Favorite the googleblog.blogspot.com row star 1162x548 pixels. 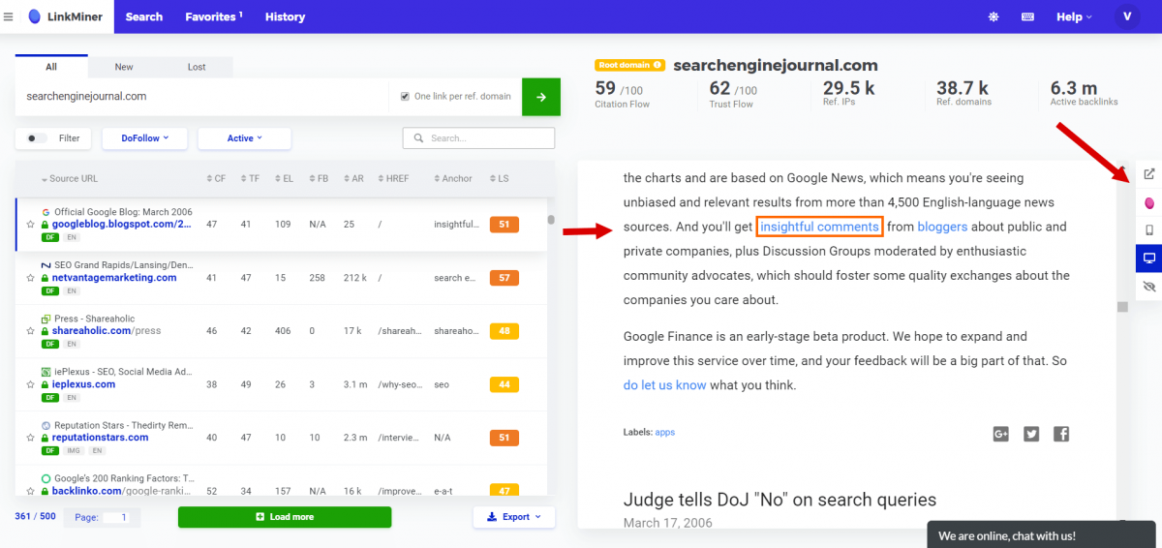(x=31, y=225)
